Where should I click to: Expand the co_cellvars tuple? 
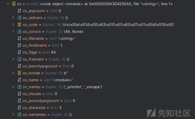(13, 18)
